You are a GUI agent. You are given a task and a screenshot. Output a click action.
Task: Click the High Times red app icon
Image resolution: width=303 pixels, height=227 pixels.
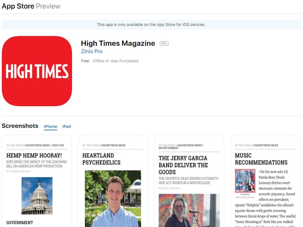tap(37, 71)
